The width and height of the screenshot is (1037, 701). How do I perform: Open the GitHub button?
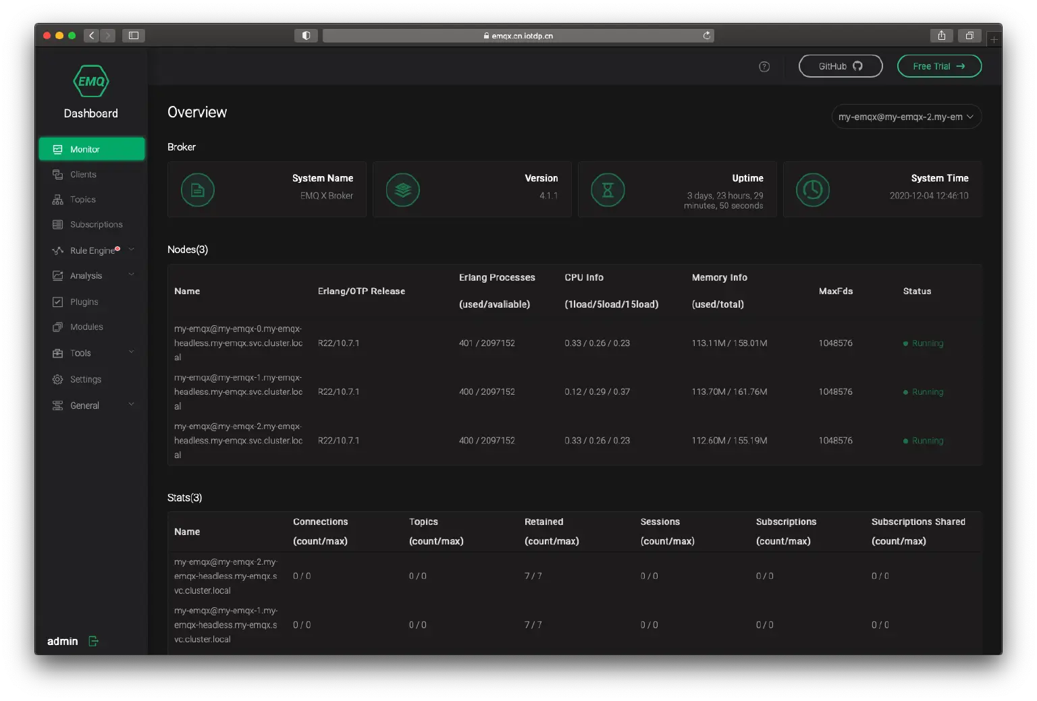tap(840, 65)
